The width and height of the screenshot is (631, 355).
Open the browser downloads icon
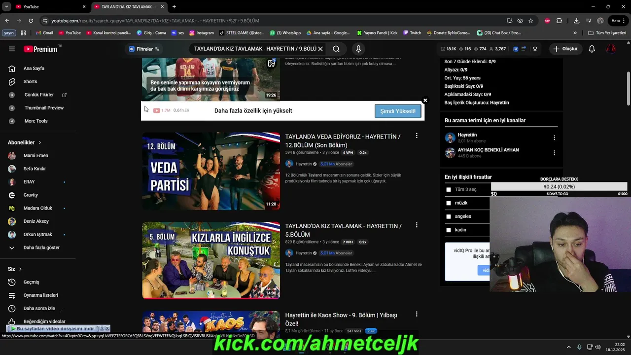[576, 21]
